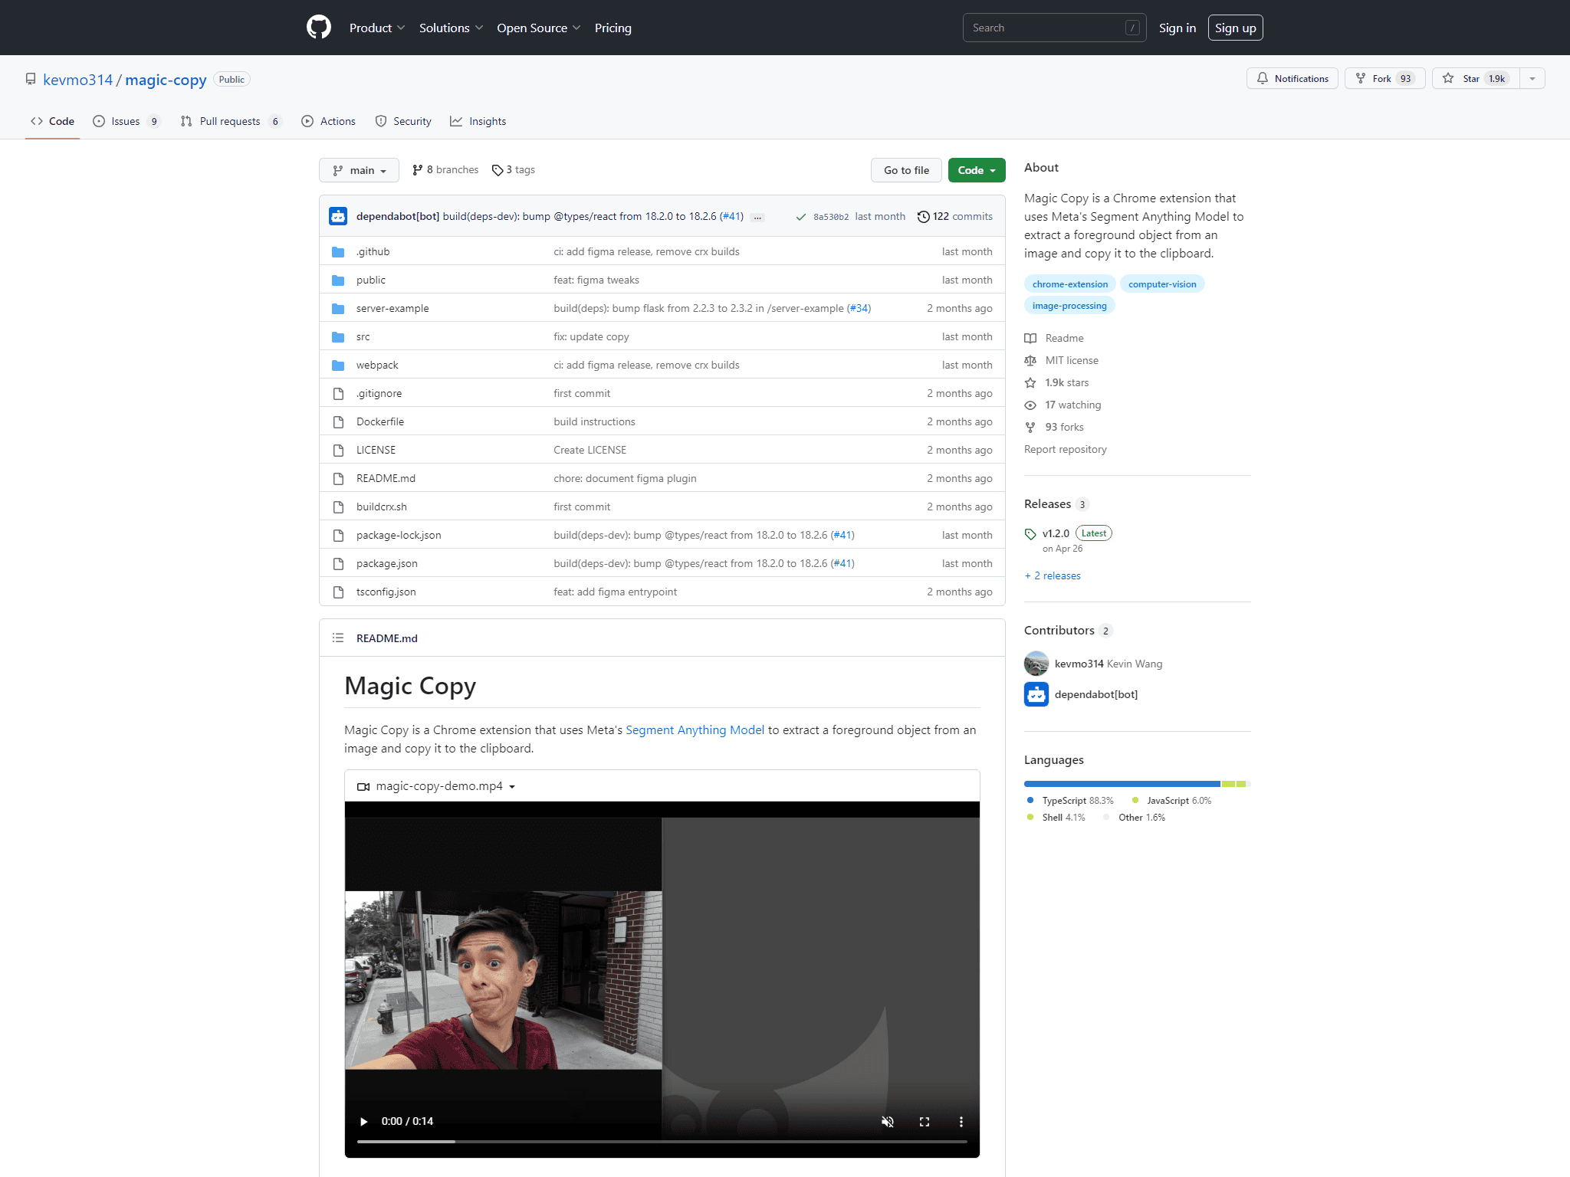
Task: Enter fullscreen on the demo video
Action: (x=925, y=1121)
